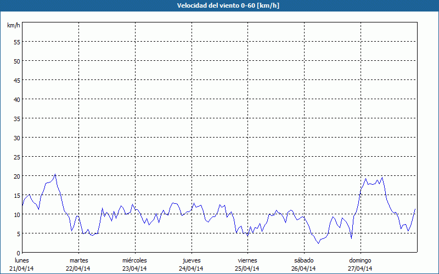Select the 'martes' day label
The width and height of the screenshot is (439, 274).
78,260
